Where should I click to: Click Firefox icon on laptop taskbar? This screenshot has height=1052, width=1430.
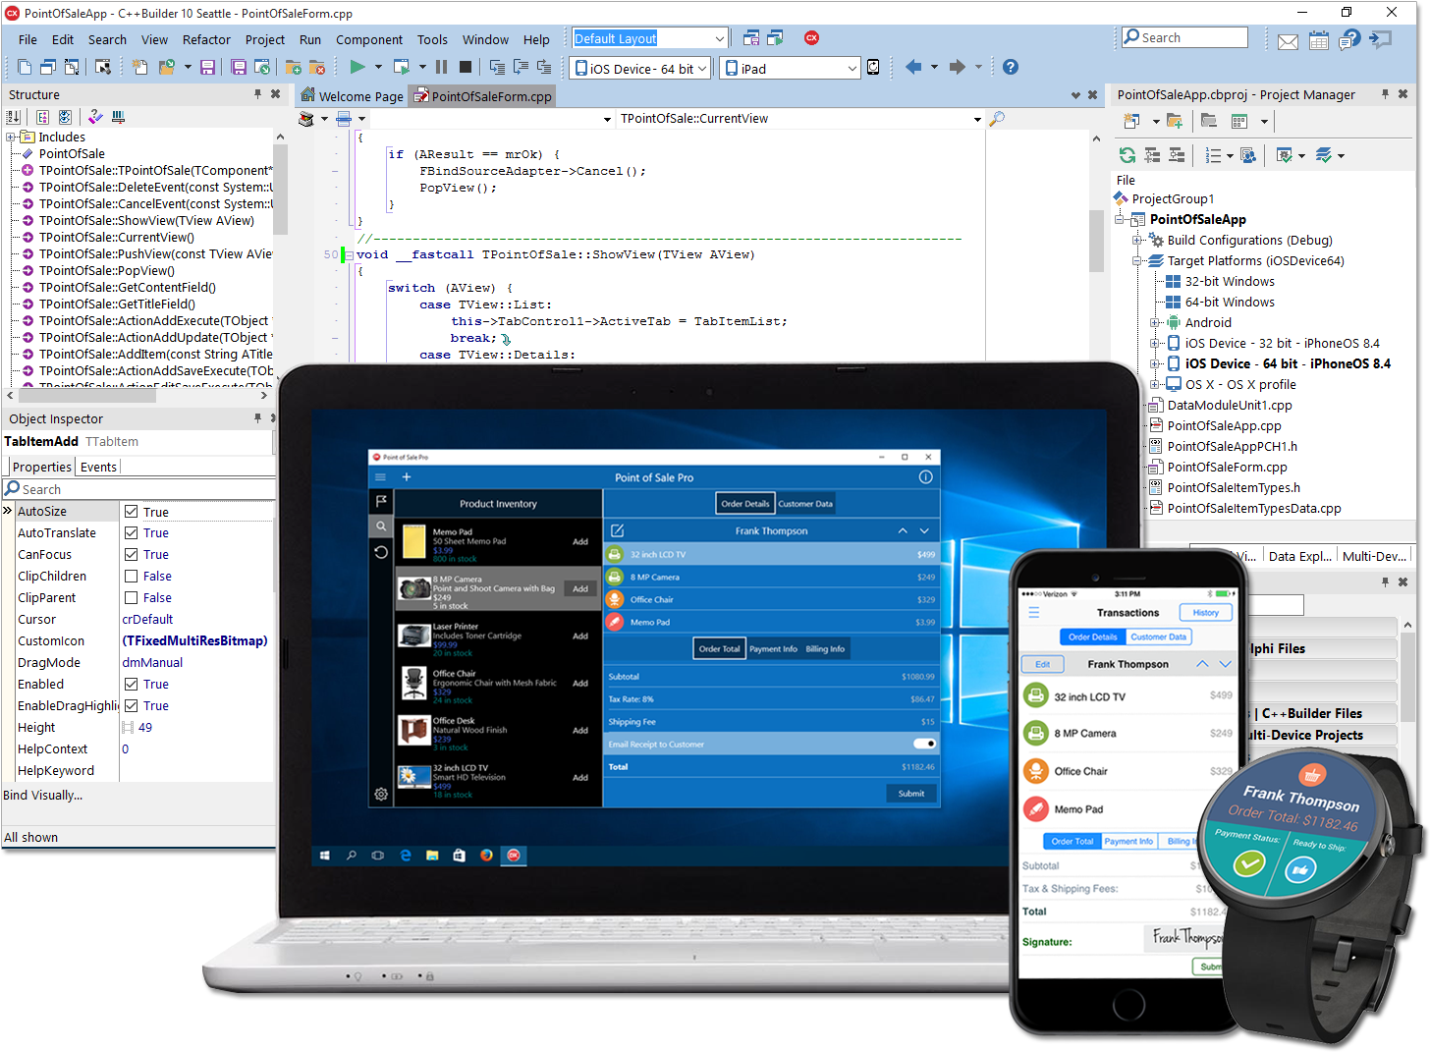coord(486,856)
